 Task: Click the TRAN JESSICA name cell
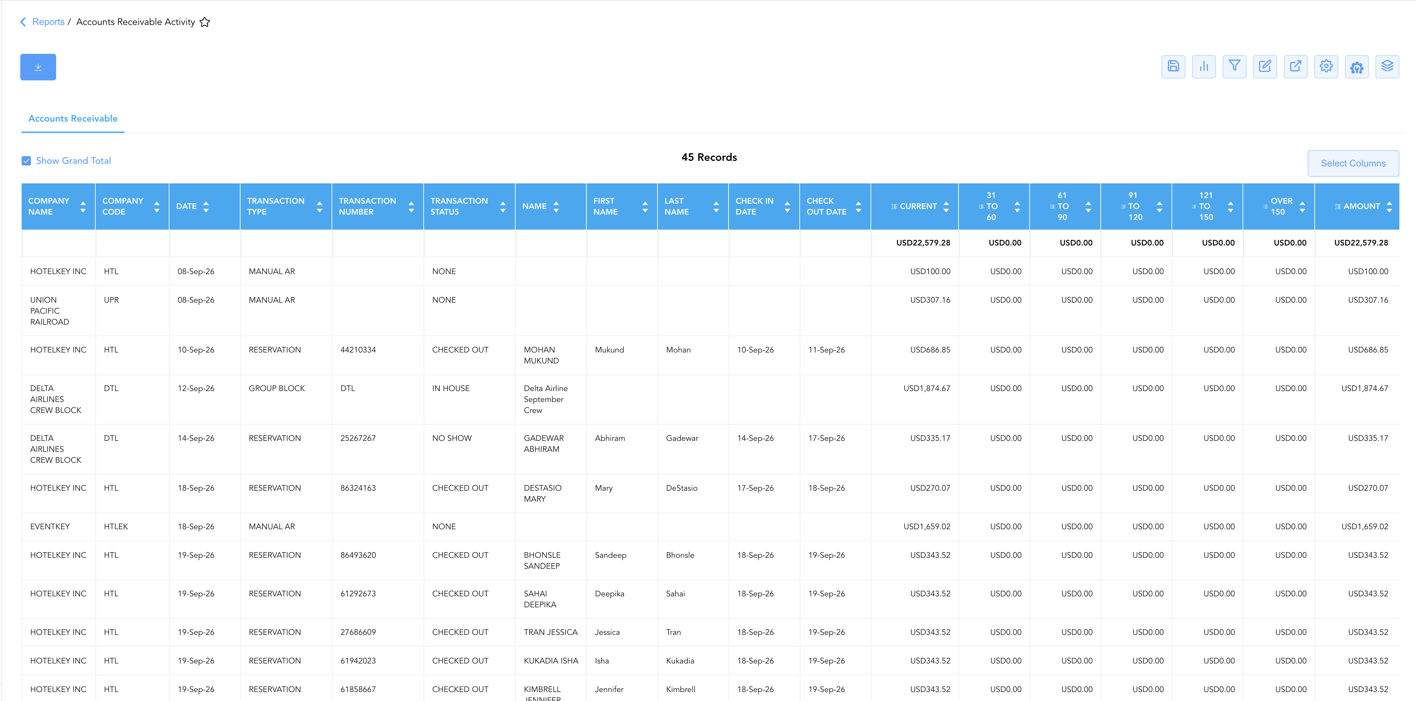click(550, 632)
